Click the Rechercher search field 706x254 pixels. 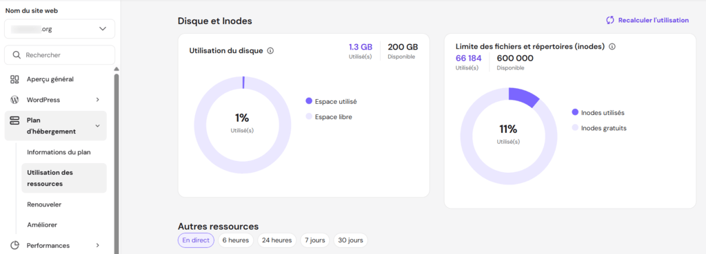point(59,55)
